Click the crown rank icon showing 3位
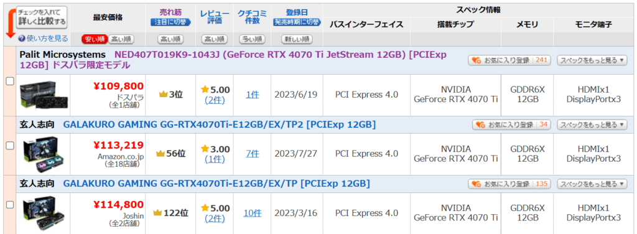 [x=164, y=94]
